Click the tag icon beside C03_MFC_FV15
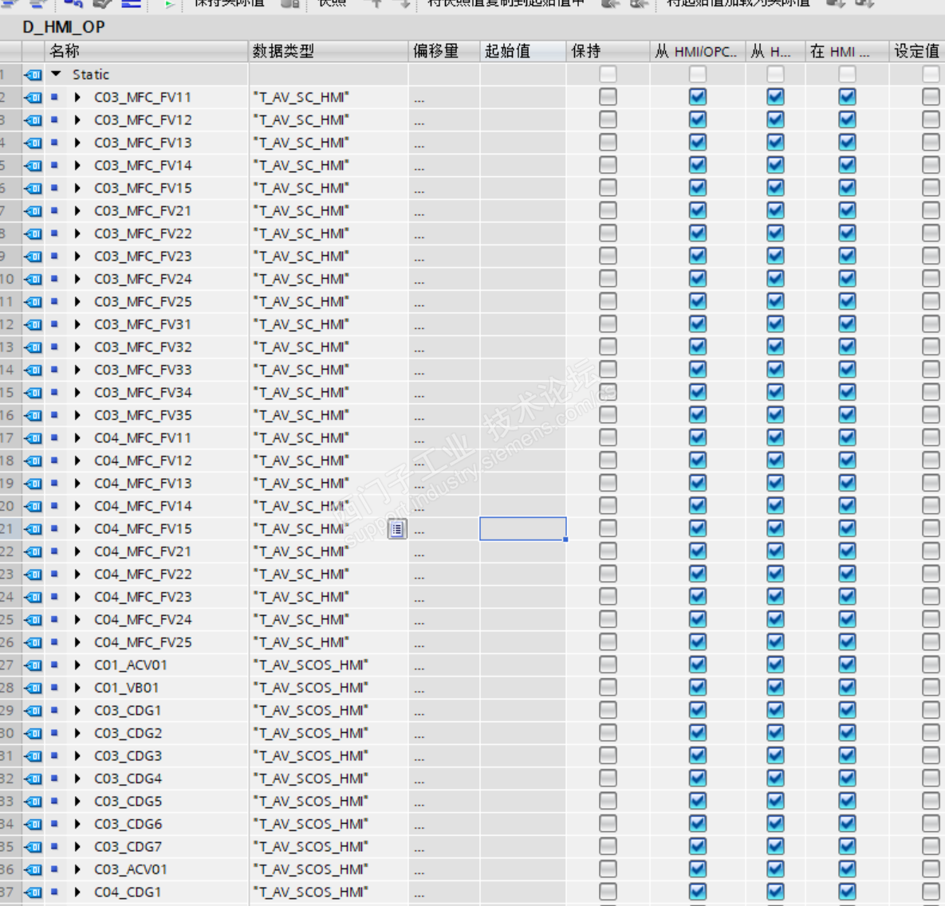 point(33,189)
